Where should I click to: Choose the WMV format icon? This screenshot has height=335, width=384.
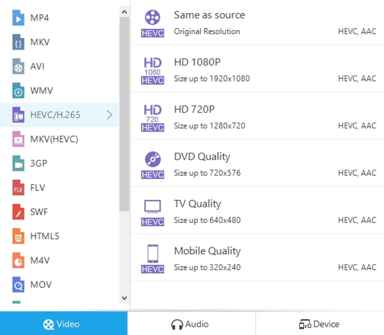(18, 91)
